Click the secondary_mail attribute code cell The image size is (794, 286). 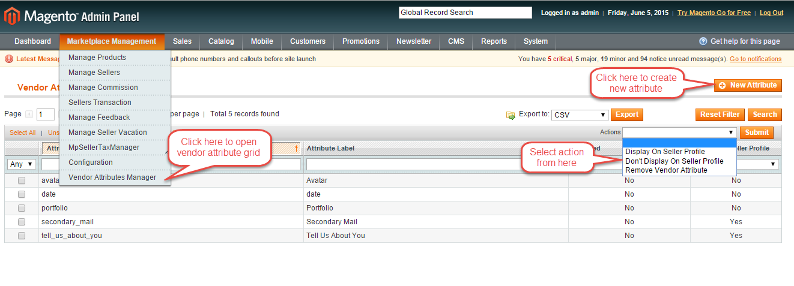[171, 222]
